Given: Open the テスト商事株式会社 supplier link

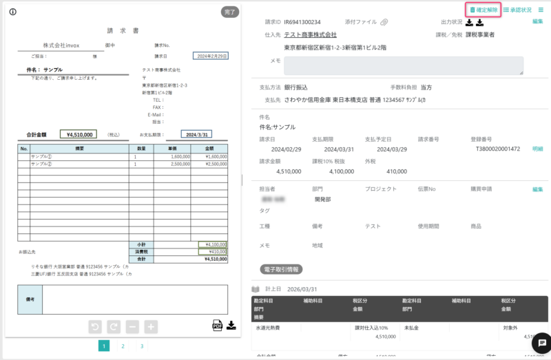Looking at the screenshot, I should (310, 34).
